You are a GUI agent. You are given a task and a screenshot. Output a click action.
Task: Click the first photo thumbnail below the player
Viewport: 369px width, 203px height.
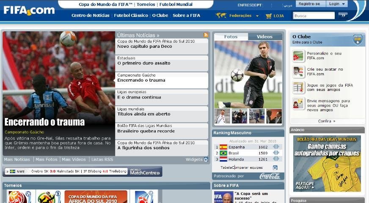click(x=223, y=116)
